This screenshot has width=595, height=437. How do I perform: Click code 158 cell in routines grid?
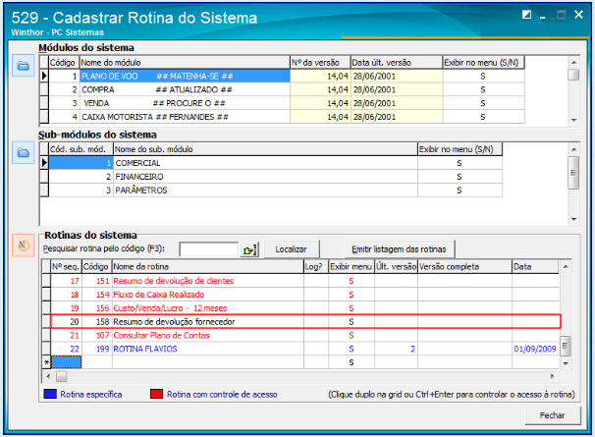[96, 322]
